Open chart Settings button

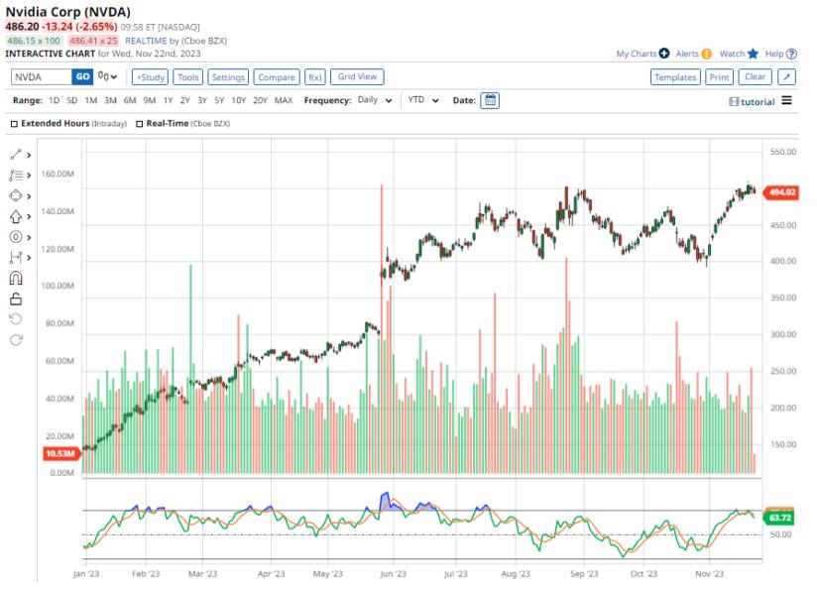(228, 77)
